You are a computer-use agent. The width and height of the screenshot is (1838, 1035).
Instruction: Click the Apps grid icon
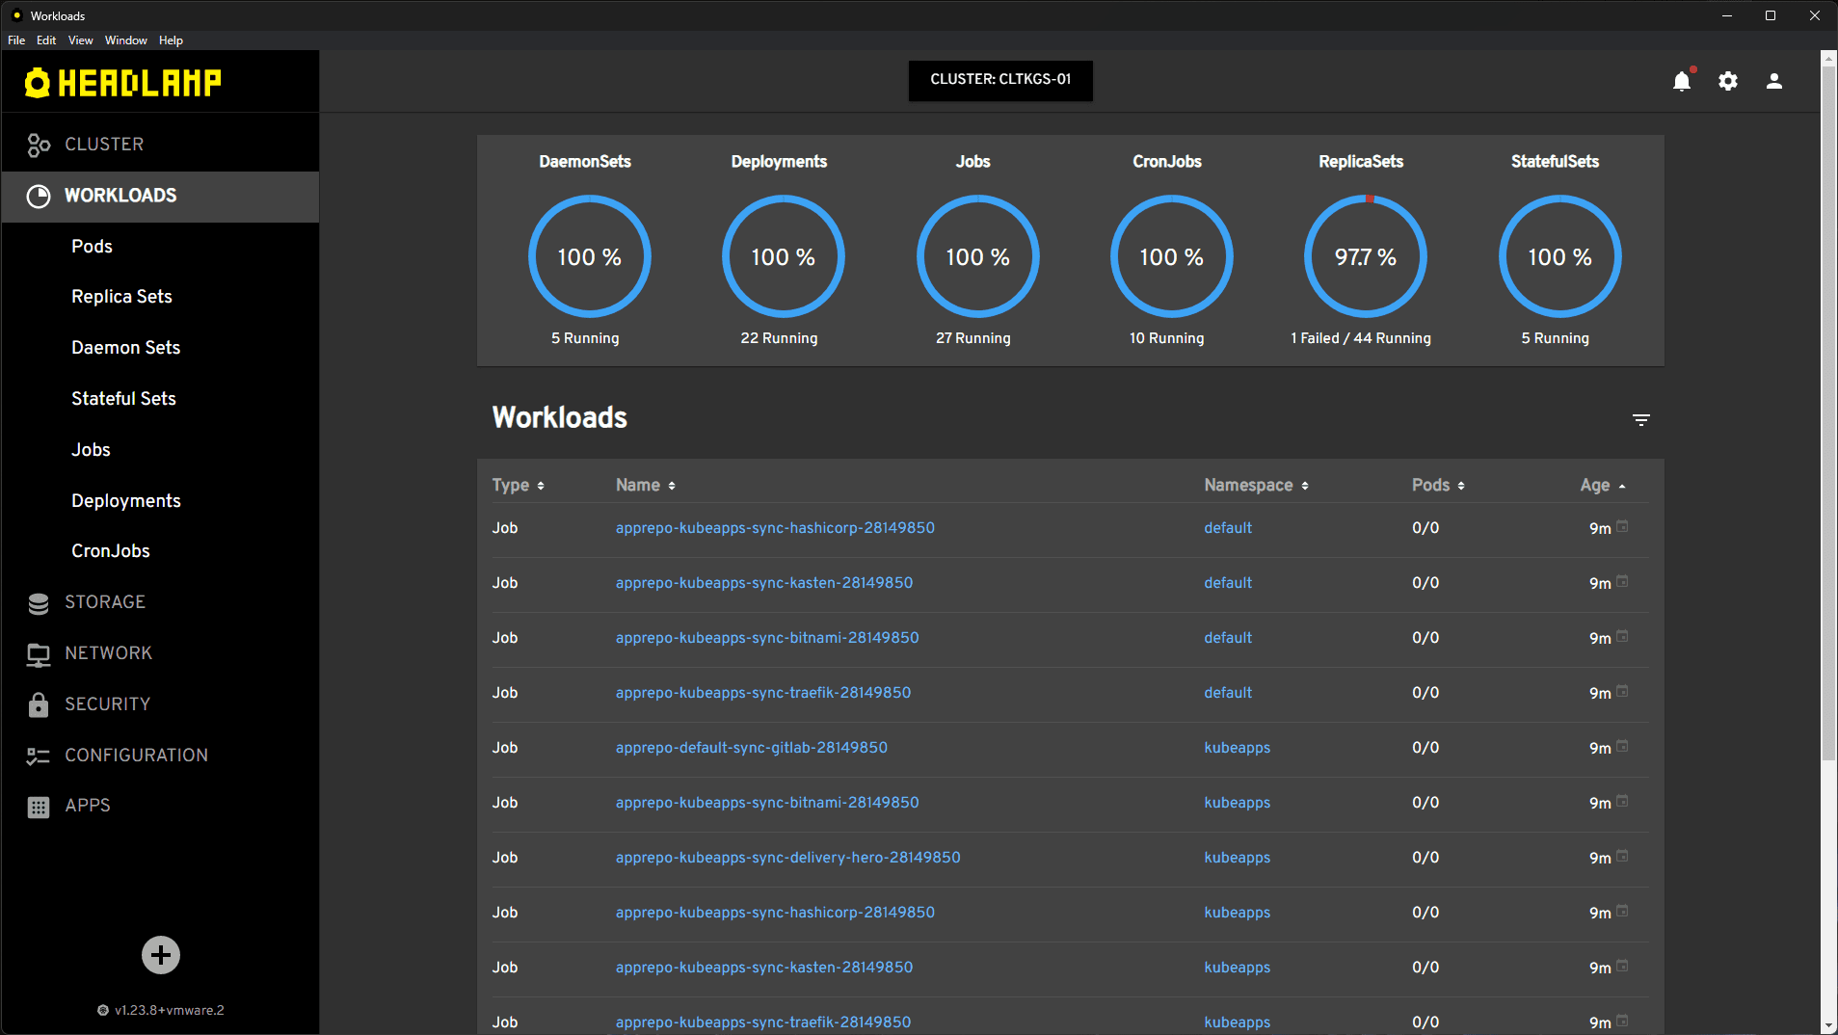(x=39, y=807)
